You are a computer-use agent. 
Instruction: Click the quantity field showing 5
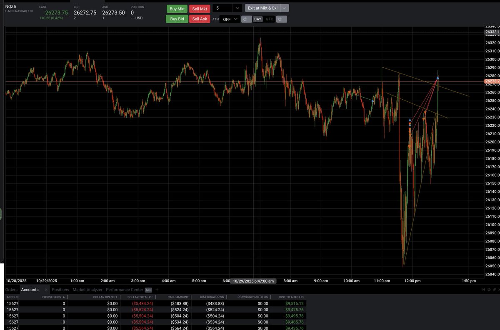pyautogui.click(x=222, y=8)
